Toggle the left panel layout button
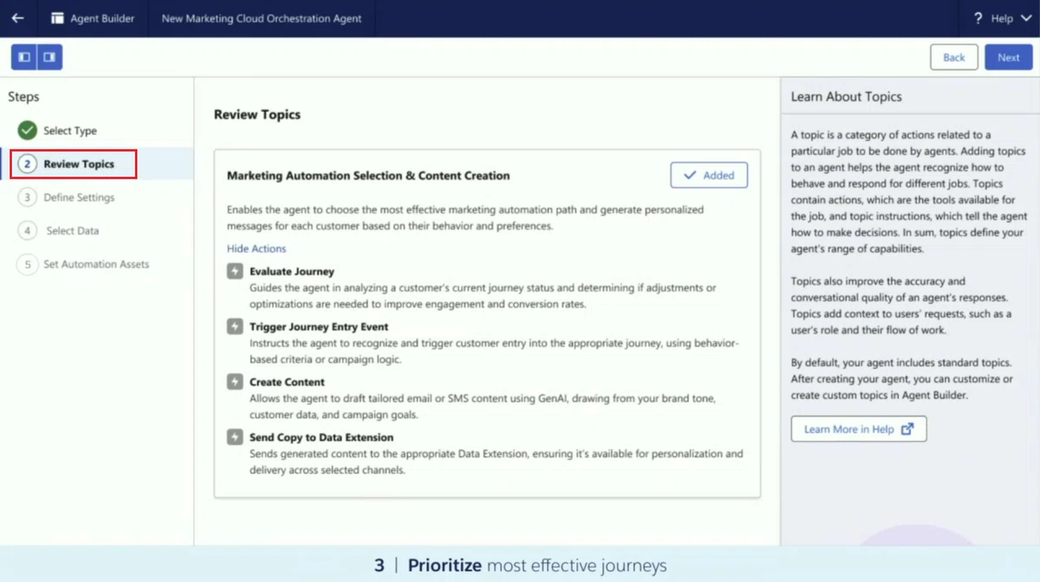The height and width of the screenshot is (582, 1040). 24,57
